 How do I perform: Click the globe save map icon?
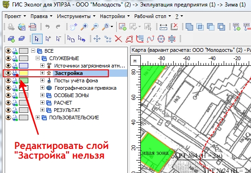coord(22,27)
